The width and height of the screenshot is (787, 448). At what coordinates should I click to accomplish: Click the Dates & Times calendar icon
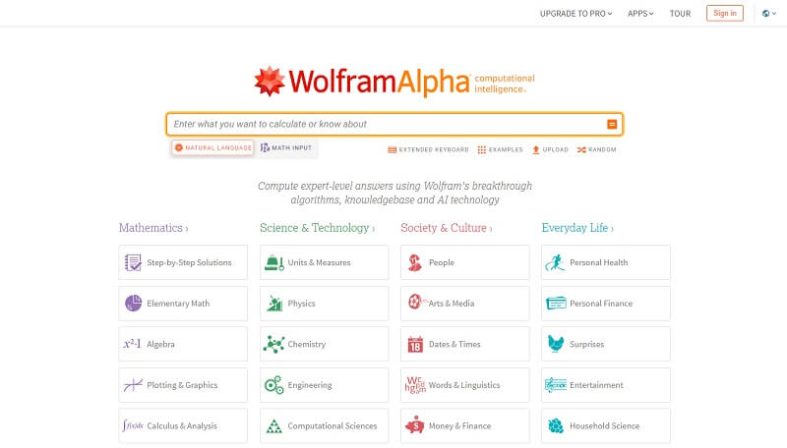click(415, 344)
